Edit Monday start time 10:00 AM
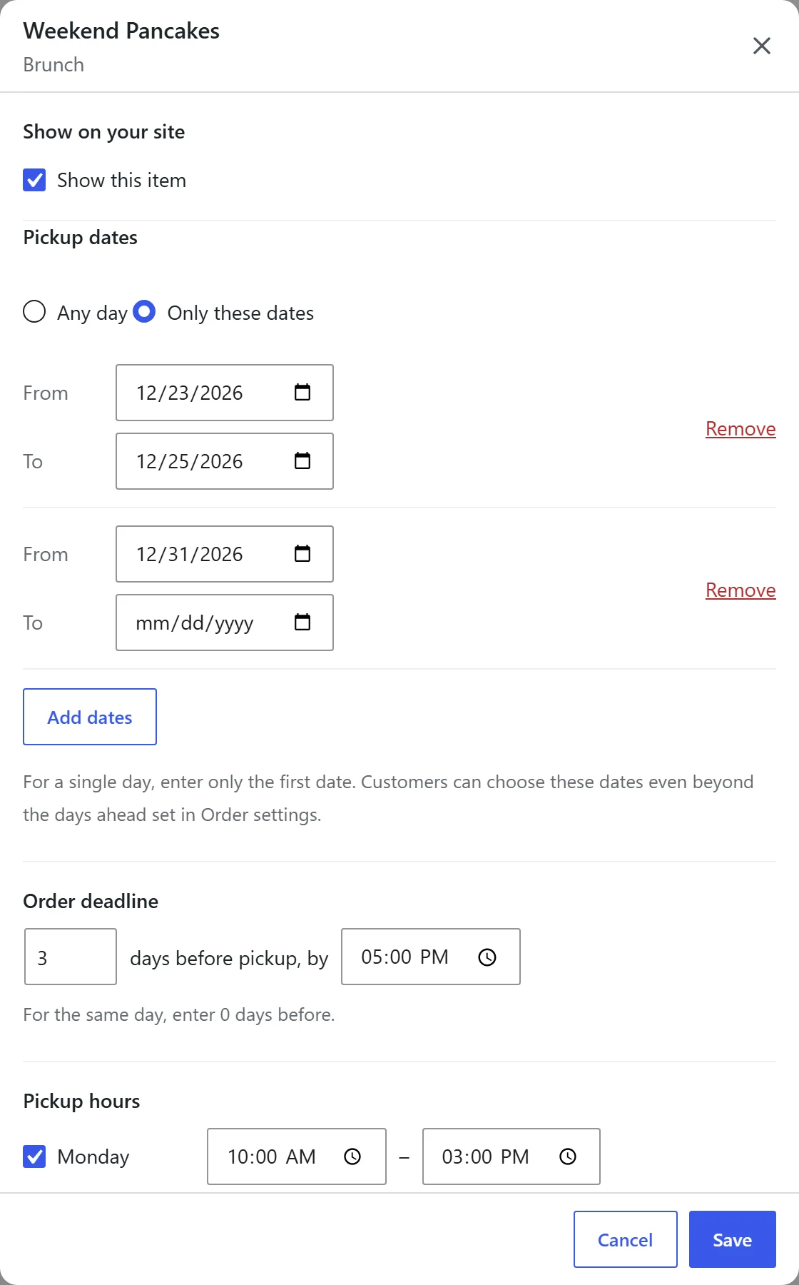The height and width of the screenshot is (1285, 799). point(297,1156)
